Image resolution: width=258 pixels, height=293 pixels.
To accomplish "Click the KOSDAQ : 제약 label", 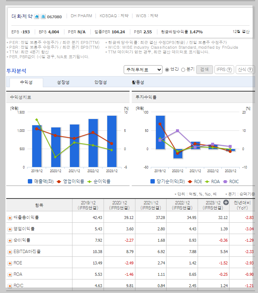I will click(x=114, y=16).
